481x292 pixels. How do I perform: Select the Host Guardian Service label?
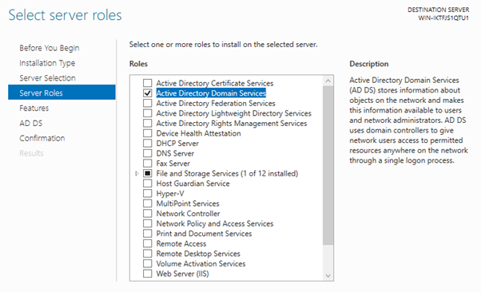pos(193,183)
